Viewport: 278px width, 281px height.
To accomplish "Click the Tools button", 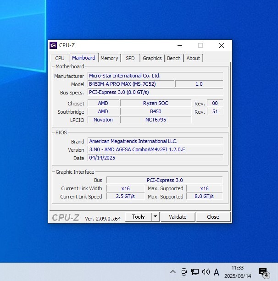I will [x=138, y=217].
